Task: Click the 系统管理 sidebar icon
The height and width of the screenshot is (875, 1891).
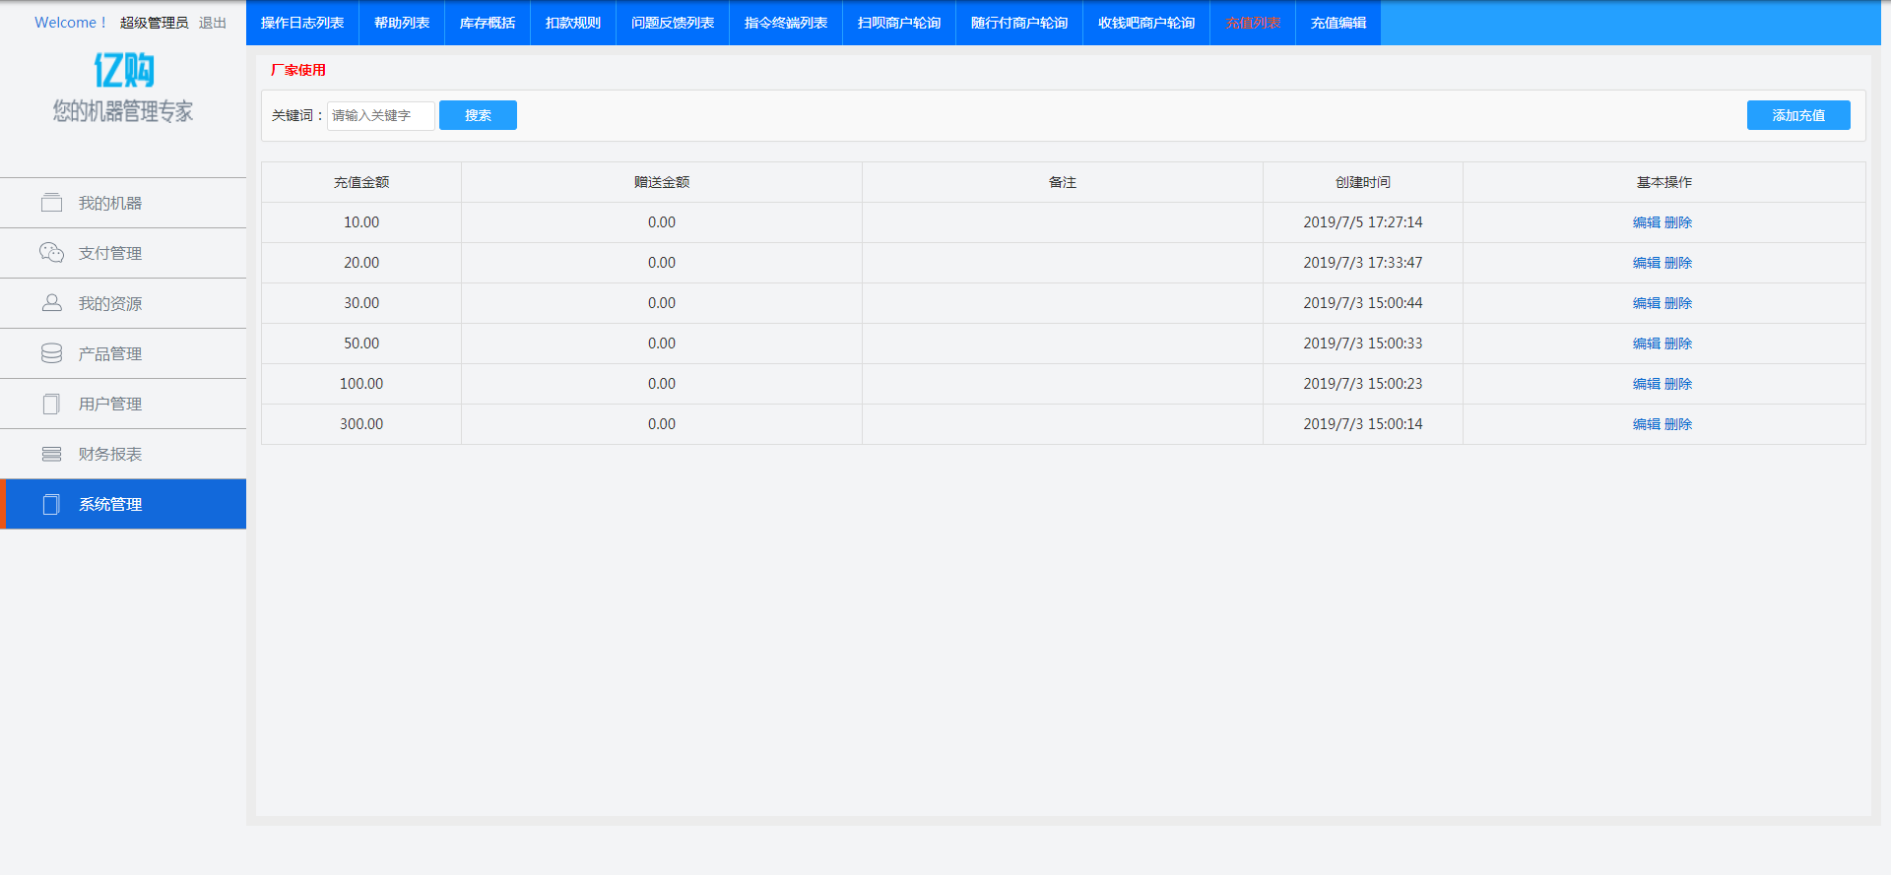Action: (x=51, y=504)
